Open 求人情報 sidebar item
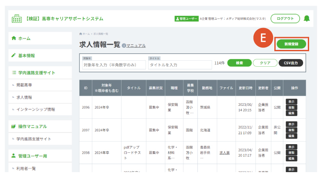This screenshot has width=322, height=176. click(x=40, y=97)
